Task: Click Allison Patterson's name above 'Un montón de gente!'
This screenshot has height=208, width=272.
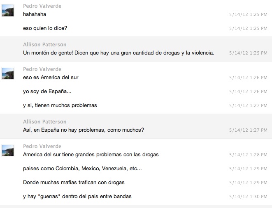Action: point(44,44)
